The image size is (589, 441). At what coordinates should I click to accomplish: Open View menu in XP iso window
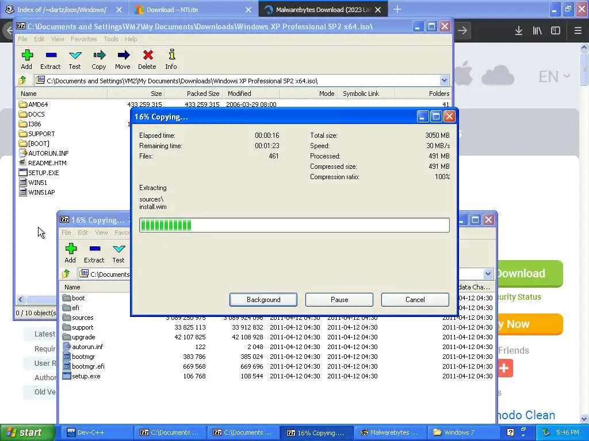click(x=58, y=39)
